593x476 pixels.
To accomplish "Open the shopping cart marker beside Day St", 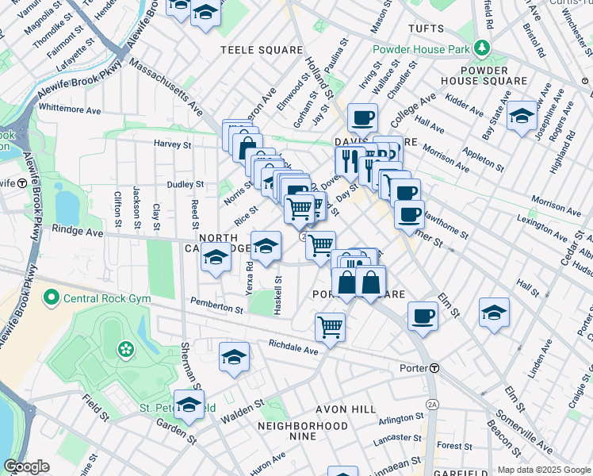I will click(299, 210).
